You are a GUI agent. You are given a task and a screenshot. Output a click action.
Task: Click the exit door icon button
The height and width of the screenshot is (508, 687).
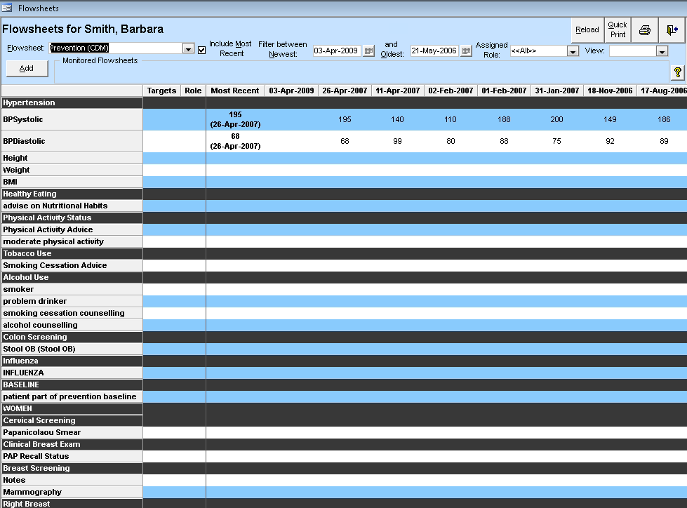click(672, 29)
